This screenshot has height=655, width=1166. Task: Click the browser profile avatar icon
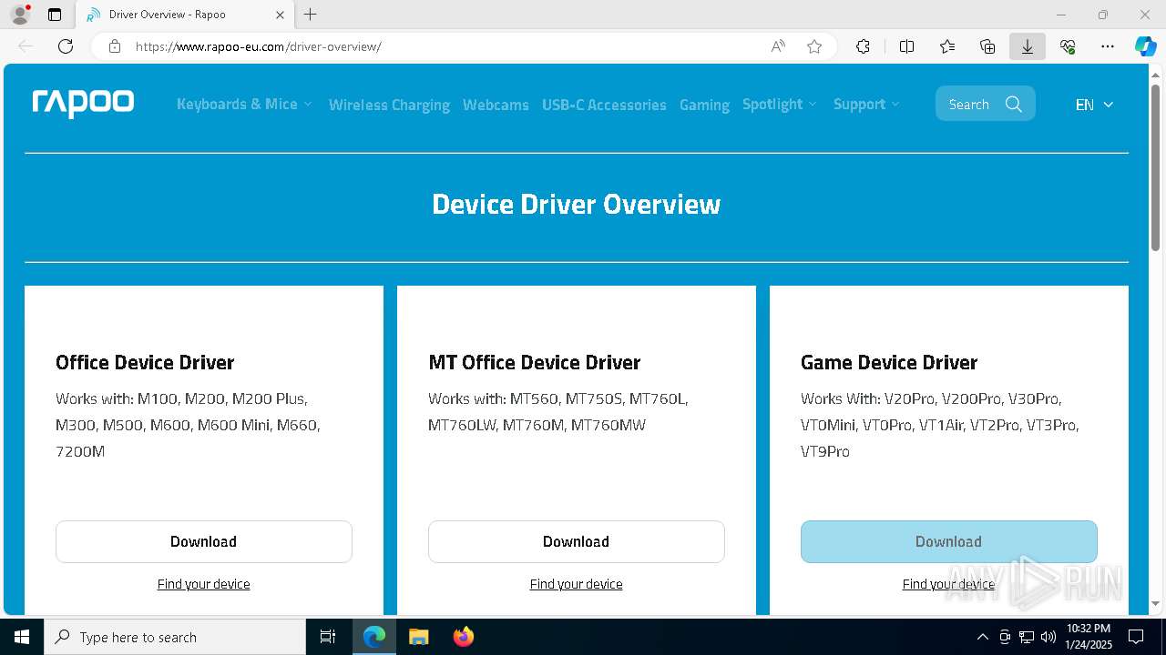[19, 15]
